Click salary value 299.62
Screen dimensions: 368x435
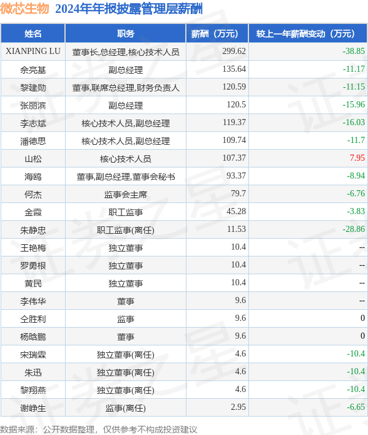click(x=234, y=51)
